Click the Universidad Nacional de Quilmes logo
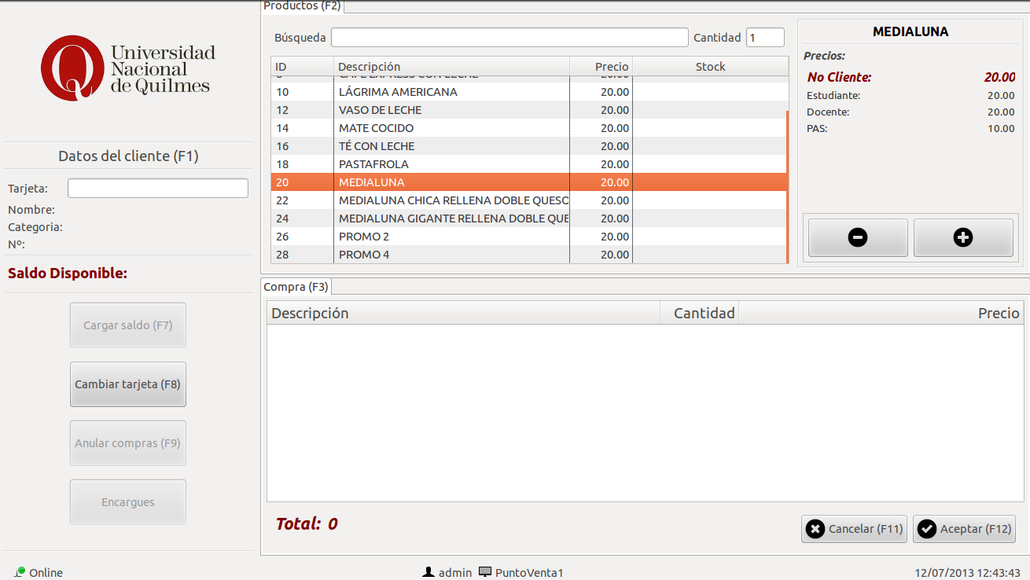 128,68
